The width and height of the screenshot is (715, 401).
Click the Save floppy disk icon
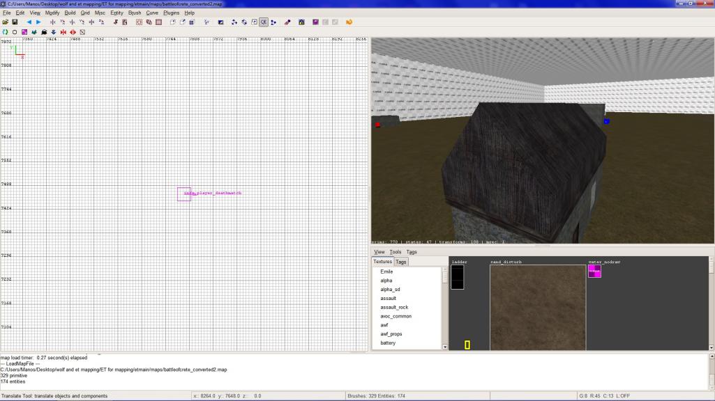point(14,22)
